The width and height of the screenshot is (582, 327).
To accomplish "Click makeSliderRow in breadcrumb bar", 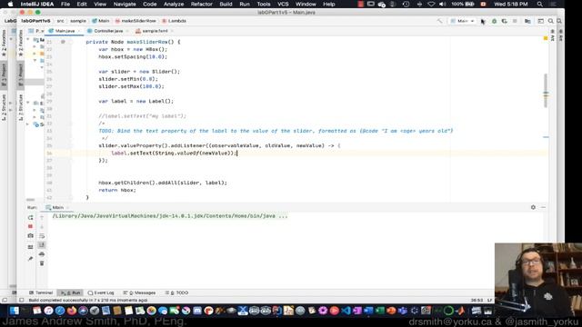I will pyautogui.click(x=135, y=21).
